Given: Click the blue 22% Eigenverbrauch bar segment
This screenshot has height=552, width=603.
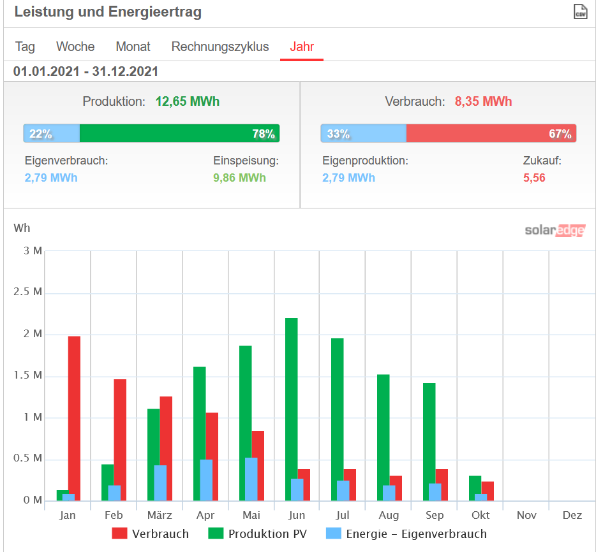Looking at the screenshot, I should (52, 133).
